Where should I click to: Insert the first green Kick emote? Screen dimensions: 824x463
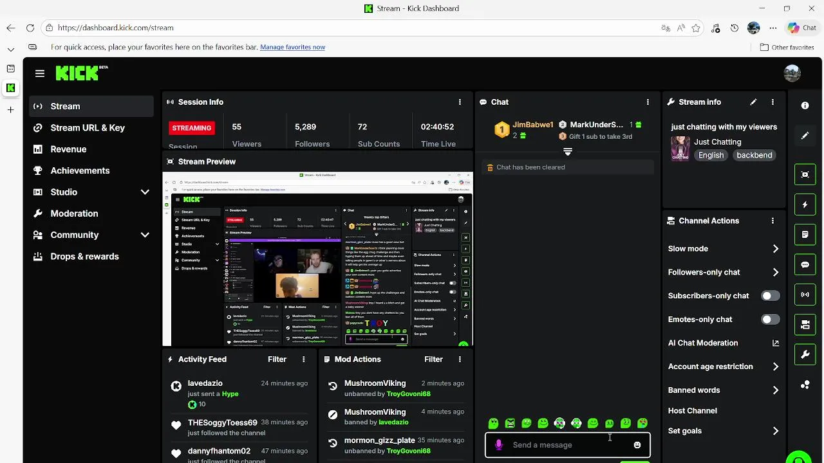click(x=493, y=423)
